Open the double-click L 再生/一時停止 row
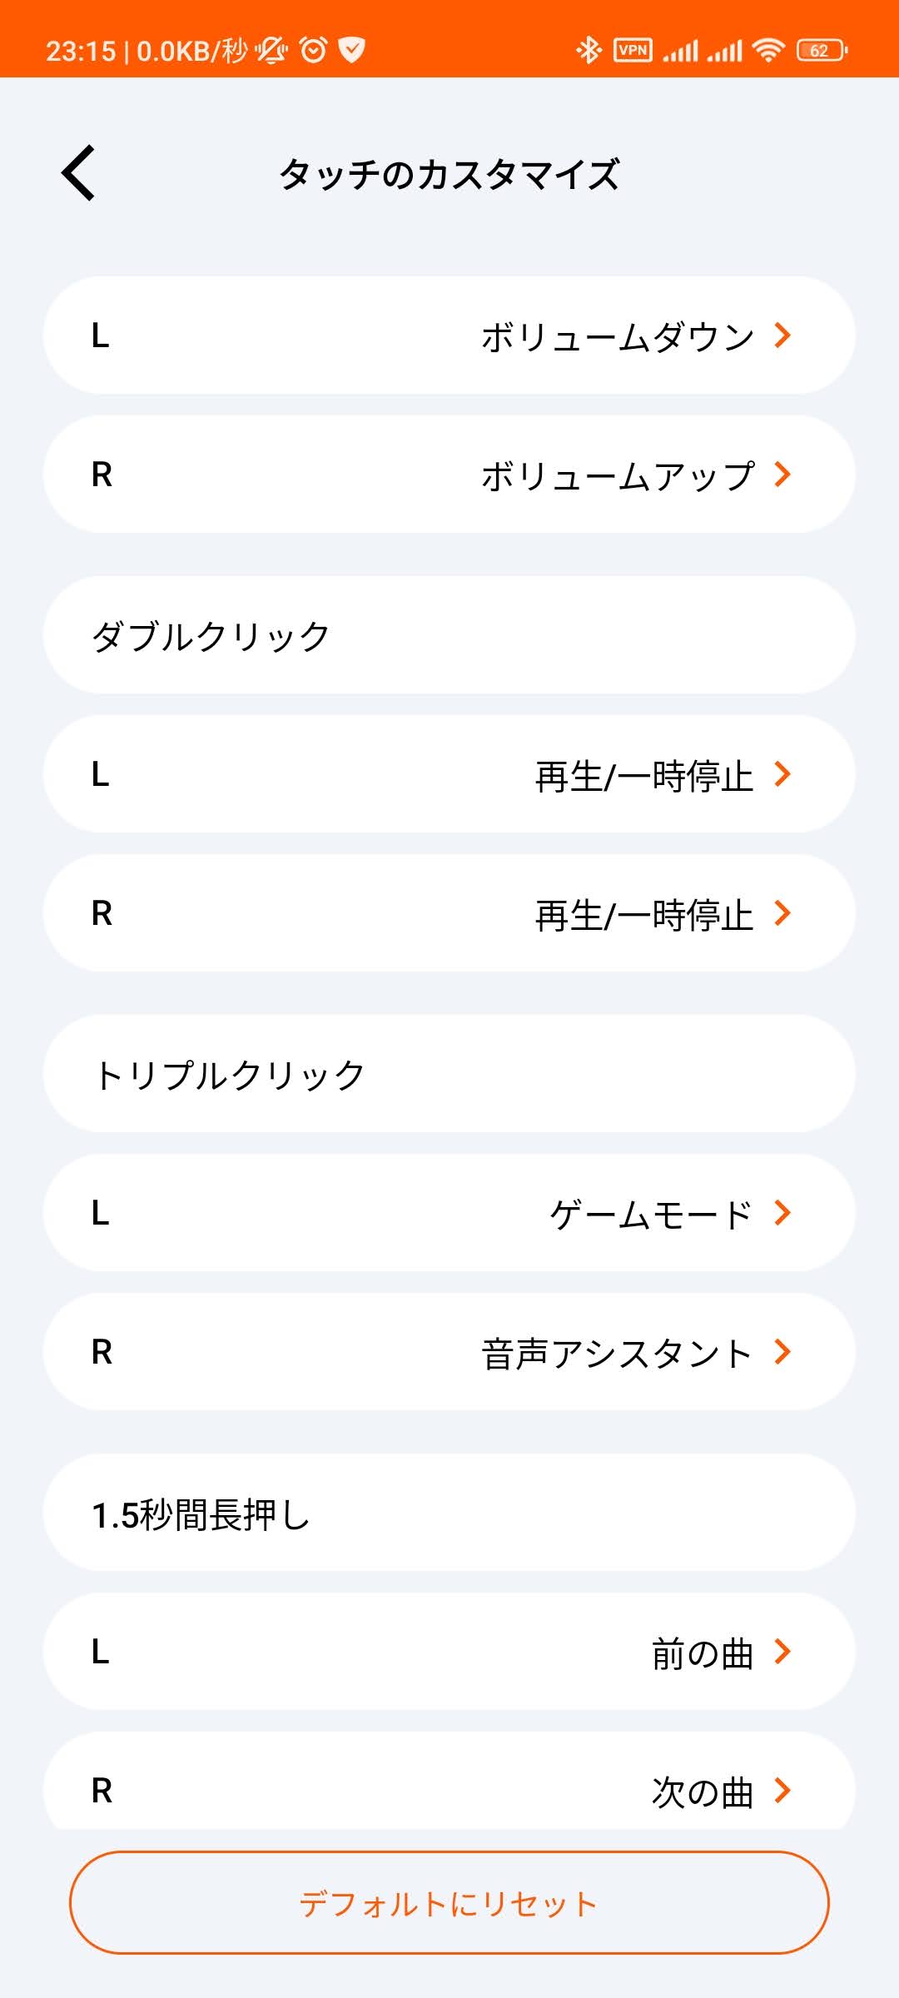The height and width of the screenshot is (1998, 899). point(449,774)
